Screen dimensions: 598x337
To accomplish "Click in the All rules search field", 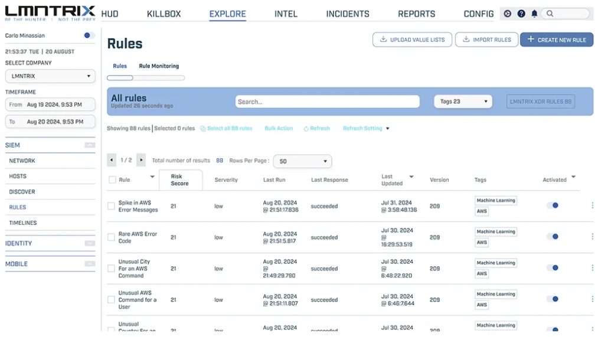I will pyautogui.click(x=327, y=102).
